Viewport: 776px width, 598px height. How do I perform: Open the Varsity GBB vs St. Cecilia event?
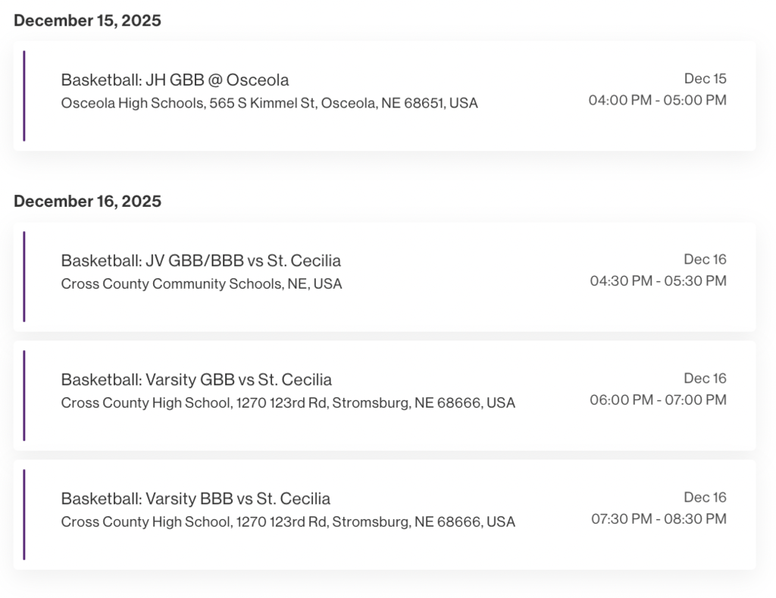coord(196,380)
